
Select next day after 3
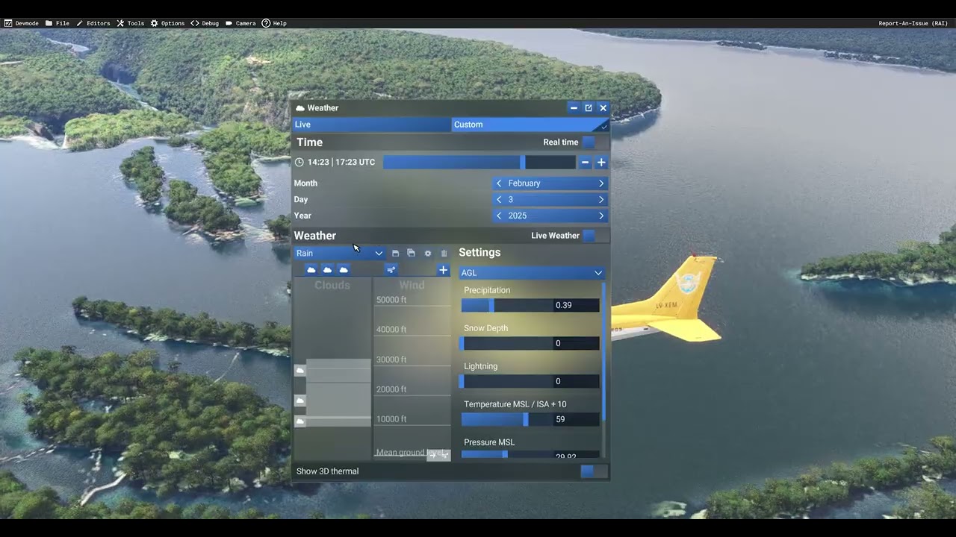coord(601,200)
